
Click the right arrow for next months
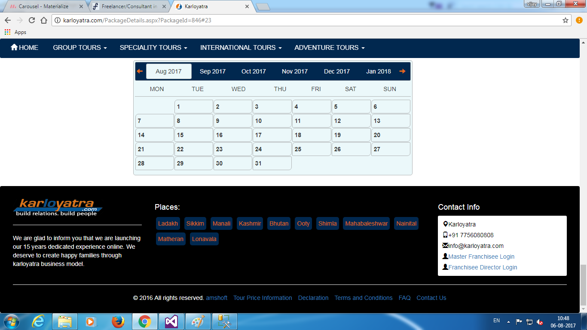coord(402,71)
